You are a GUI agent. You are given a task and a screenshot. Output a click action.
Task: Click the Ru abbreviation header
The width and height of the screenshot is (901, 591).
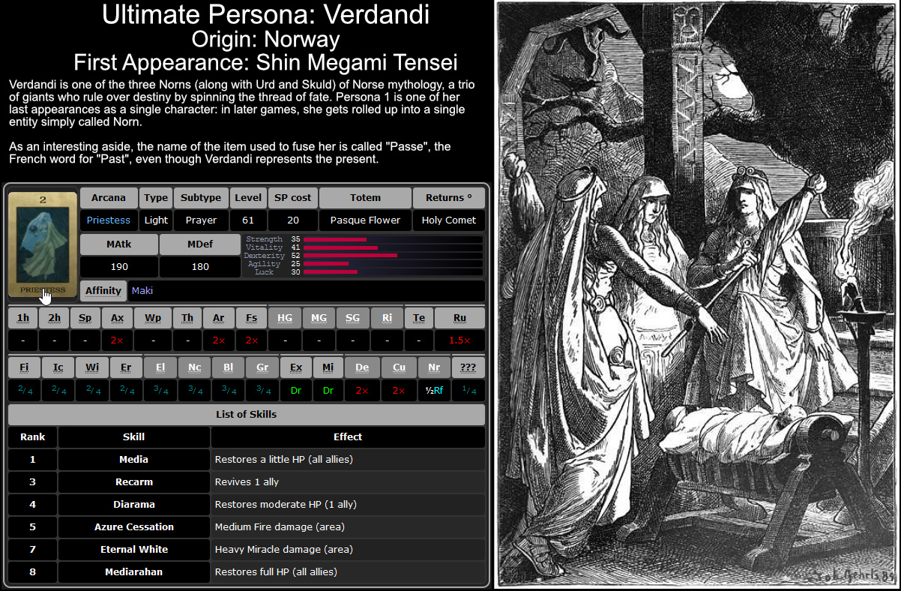click(x=459, y=318)
